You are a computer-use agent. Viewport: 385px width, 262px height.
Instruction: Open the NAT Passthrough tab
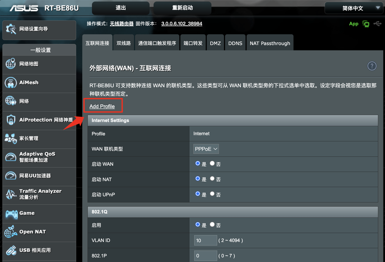pos(270,43)
